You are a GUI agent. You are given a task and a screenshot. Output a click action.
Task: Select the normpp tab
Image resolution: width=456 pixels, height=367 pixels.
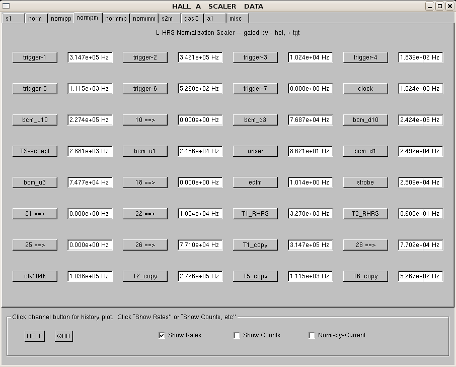61,18
